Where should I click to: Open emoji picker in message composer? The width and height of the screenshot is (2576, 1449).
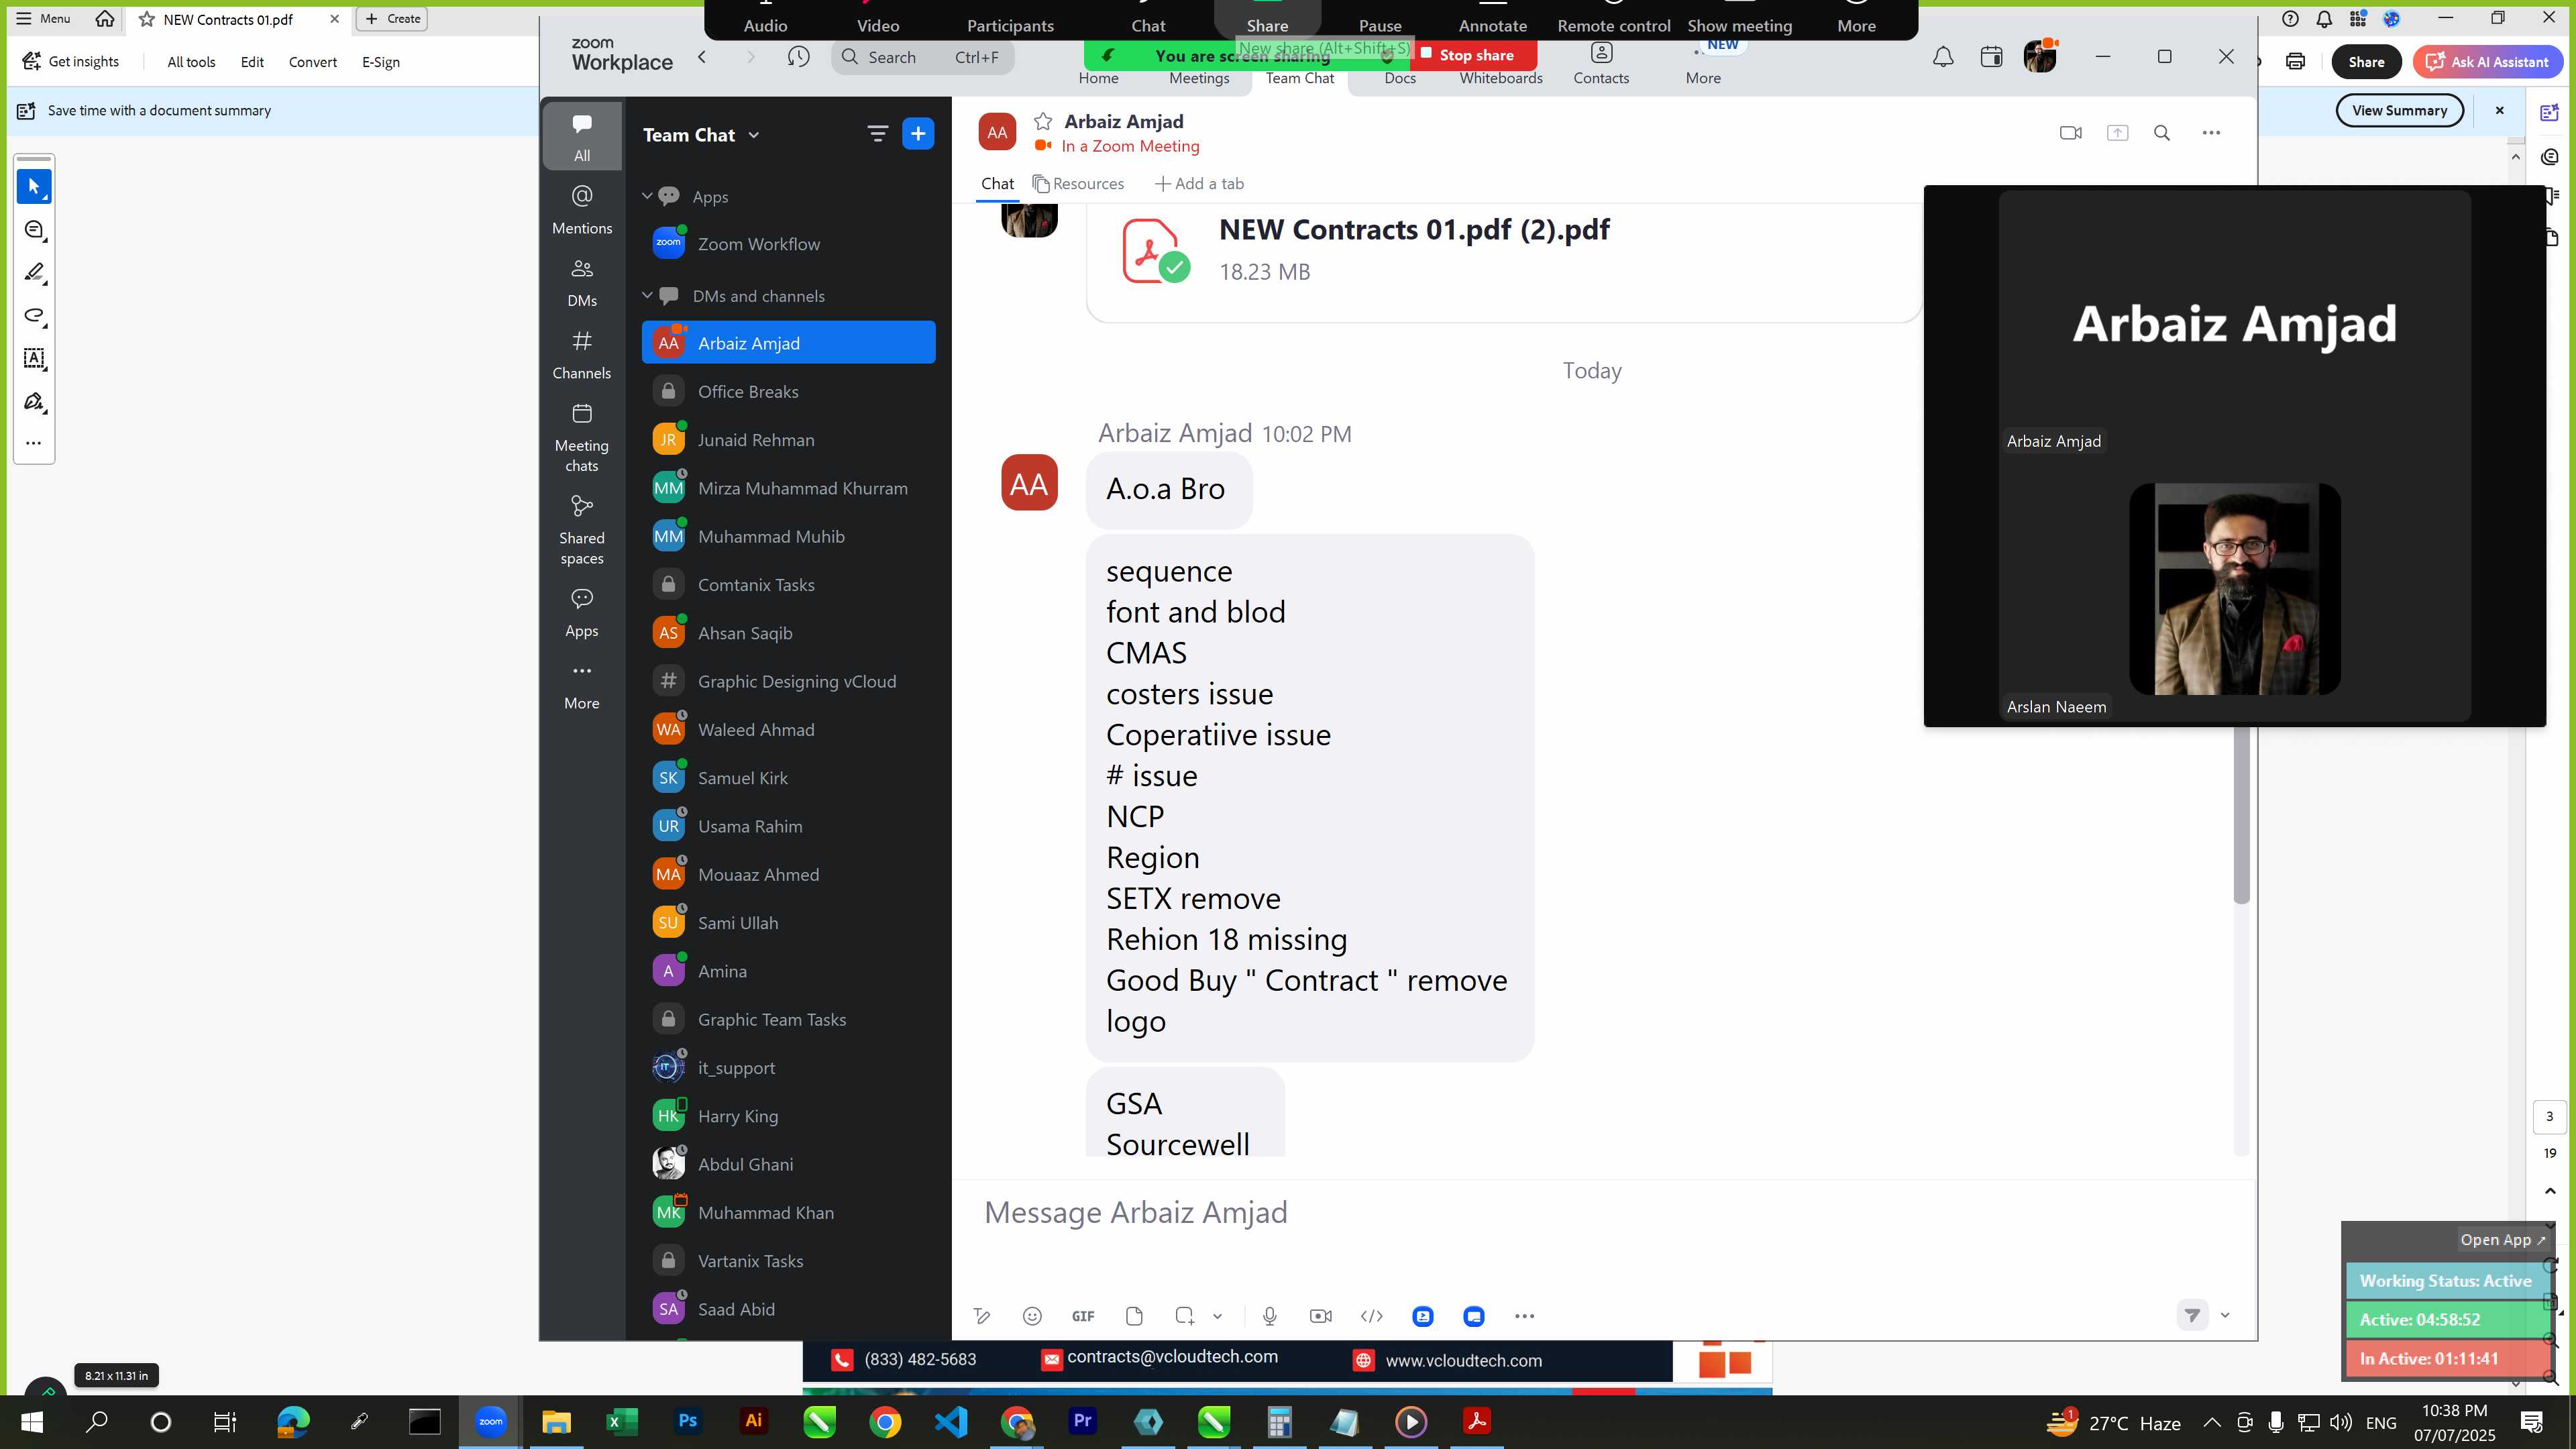(x=1033, y=1316)
